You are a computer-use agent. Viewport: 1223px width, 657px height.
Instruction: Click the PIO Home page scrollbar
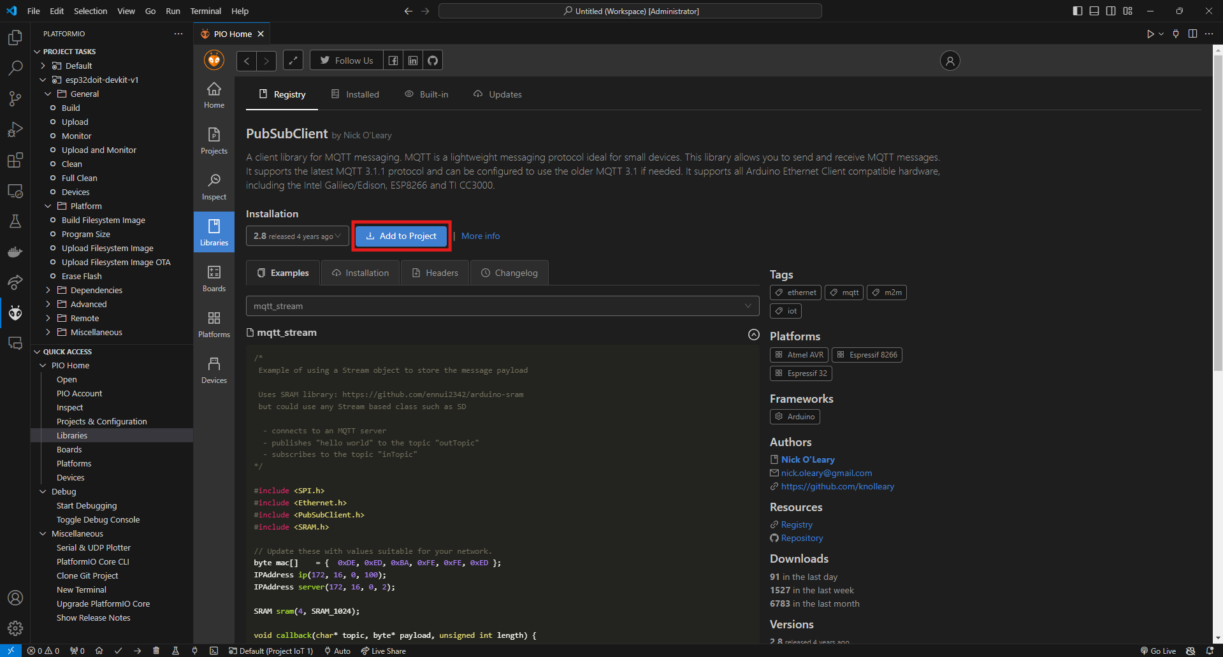click(x=1218, y=212)
